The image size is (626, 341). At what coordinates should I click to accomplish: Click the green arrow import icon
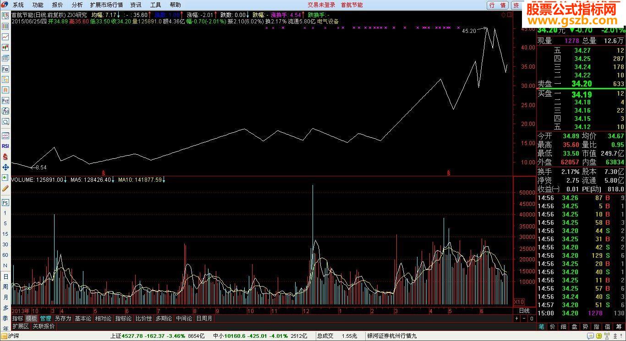pyautogui.click(x=5, y=178)
